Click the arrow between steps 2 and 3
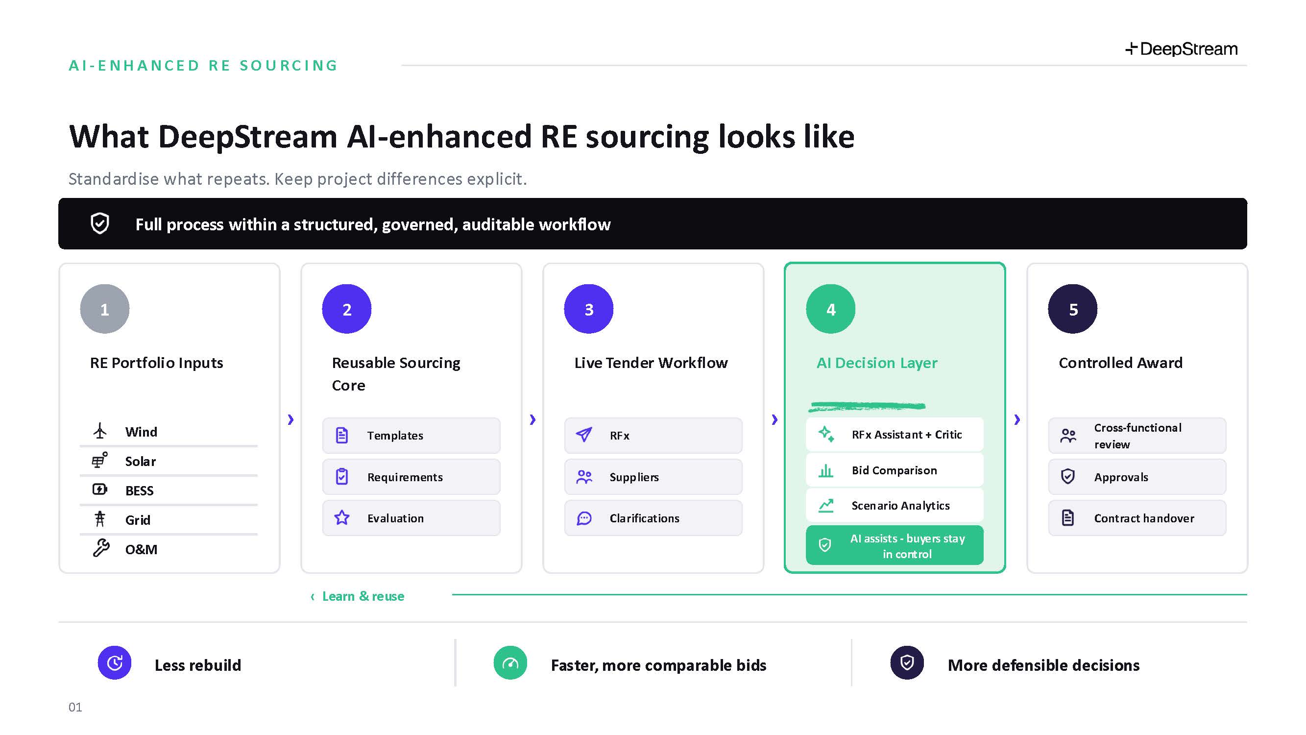Image resolution: width=1306 pixels, height=735 pixels. [532, 419]
